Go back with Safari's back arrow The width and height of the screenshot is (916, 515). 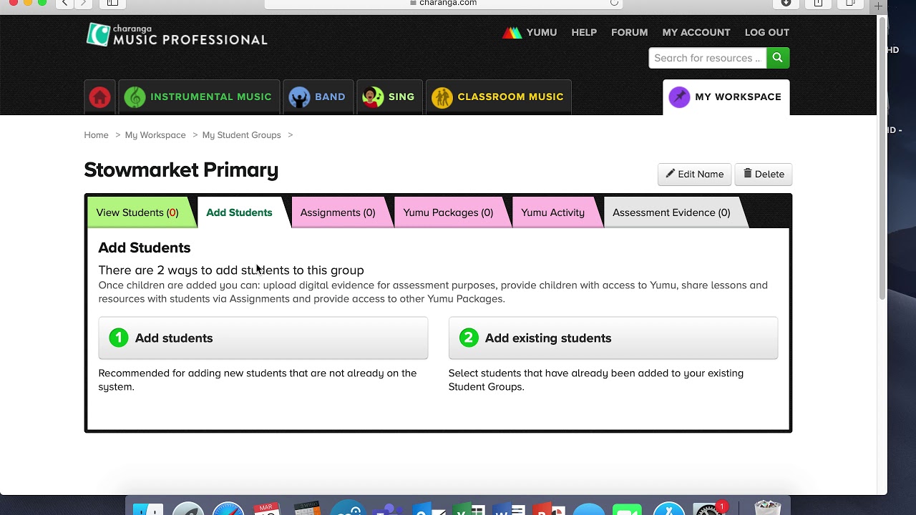[65, 3]
